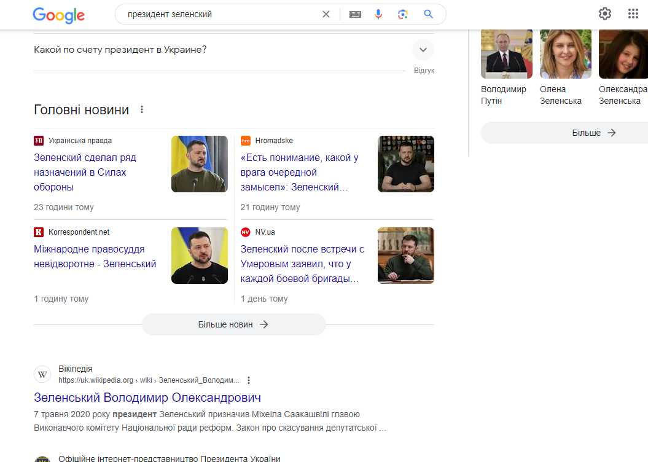The width and height of the screenshot is (648, 462).
Task: Open Українська правда article about Силах обороны
Action: 85,172
